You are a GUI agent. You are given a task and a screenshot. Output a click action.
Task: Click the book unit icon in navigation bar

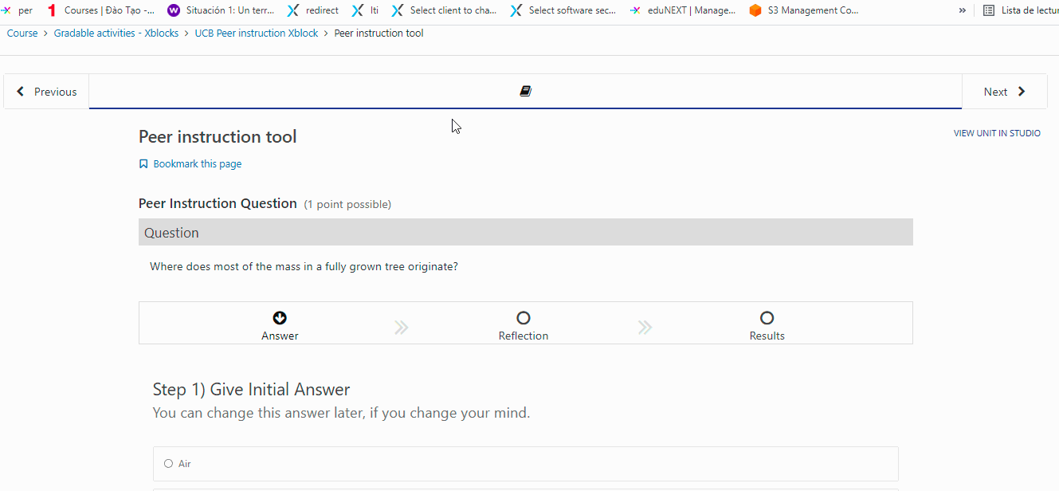click(x=525, y=92)
